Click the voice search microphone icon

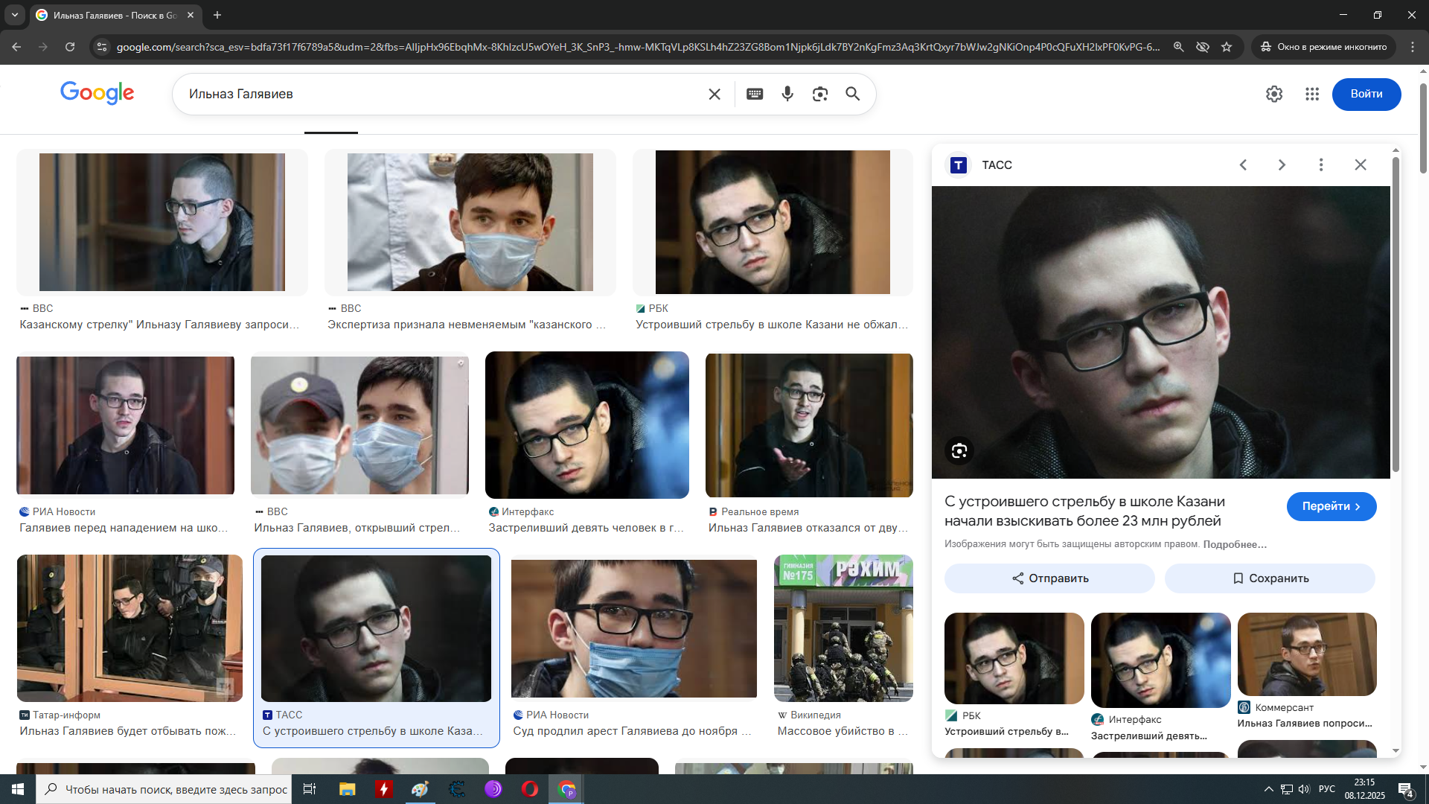click(787, 94)
